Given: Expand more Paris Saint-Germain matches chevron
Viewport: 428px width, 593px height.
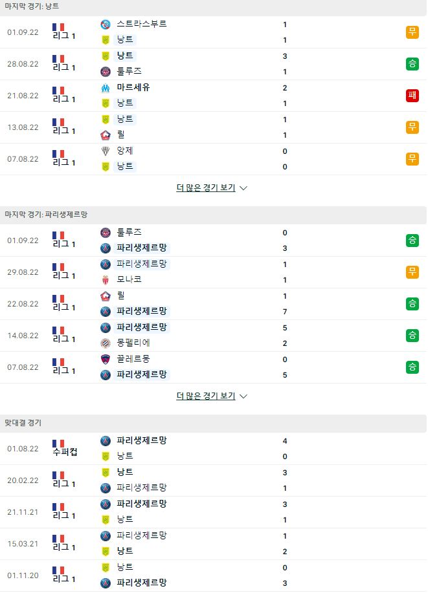Looking at the screenshot, I should click(243, 396).
